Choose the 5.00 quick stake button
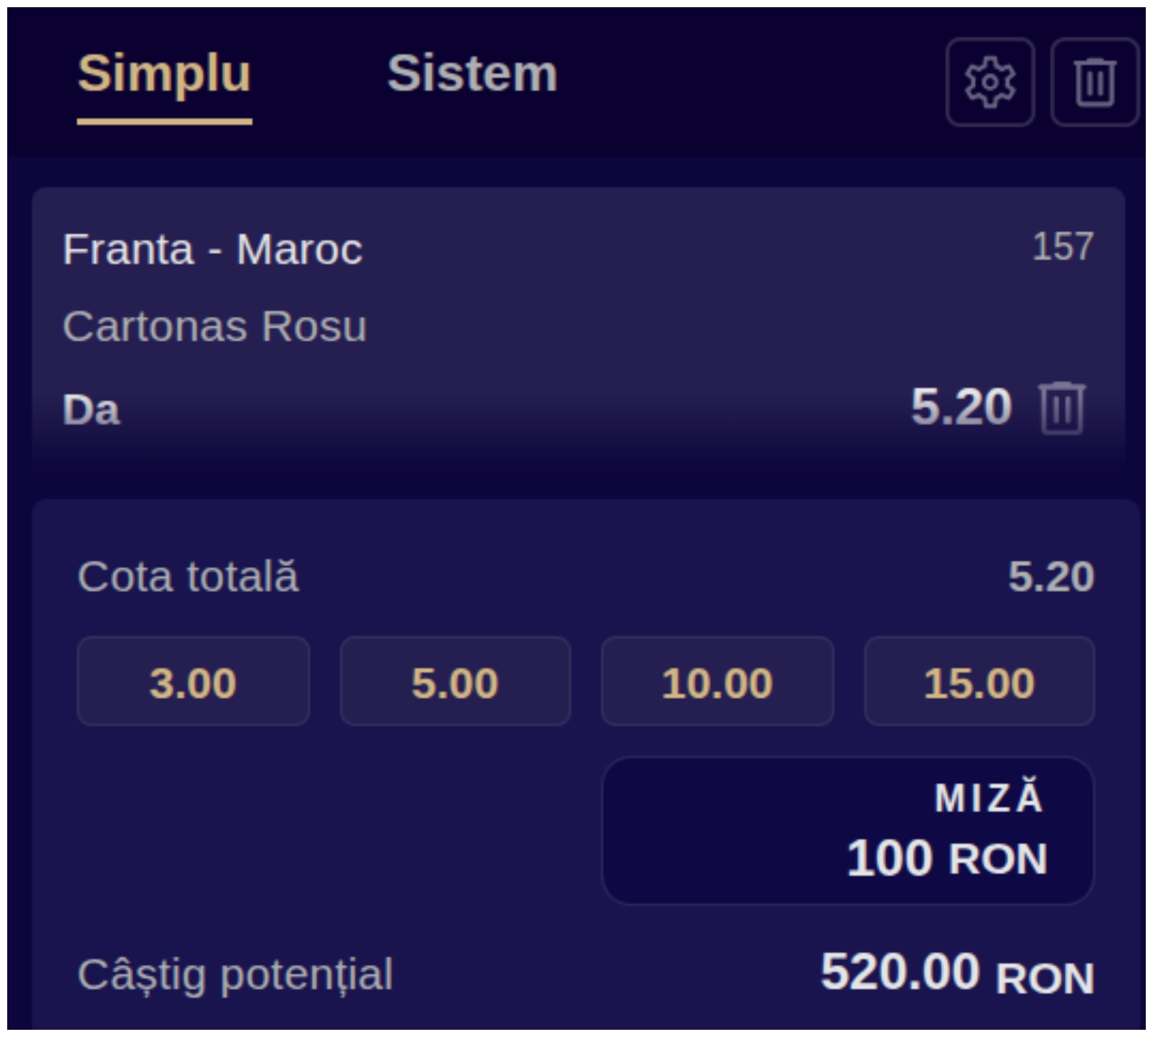 455,682
